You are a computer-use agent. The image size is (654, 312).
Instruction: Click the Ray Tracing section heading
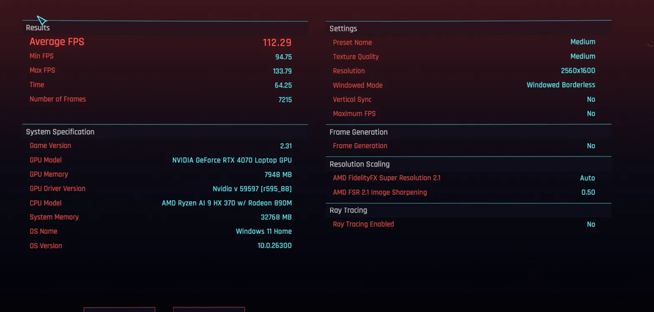pos(348,211)
